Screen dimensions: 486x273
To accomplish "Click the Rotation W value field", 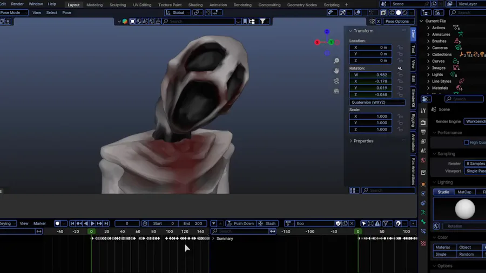I will [x=370, y=74].
